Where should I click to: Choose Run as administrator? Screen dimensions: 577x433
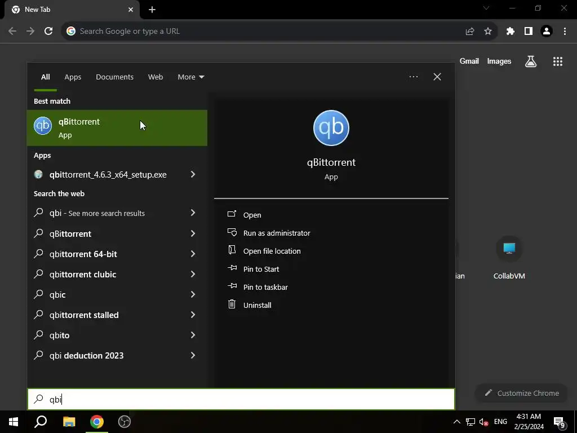pyautogui.click(x=277, y=233)
